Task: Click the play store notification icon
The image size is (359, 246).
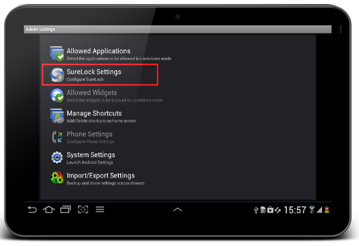Action: coord(271,210)
